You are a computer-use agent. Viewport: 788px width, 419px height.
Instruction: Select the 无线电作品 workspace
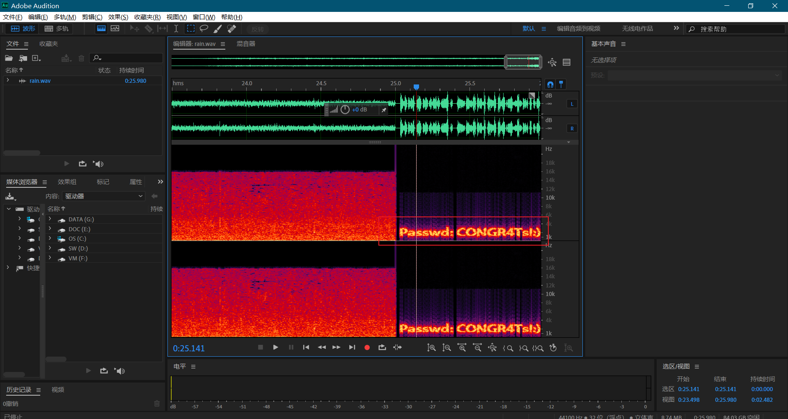pos(637,29)
